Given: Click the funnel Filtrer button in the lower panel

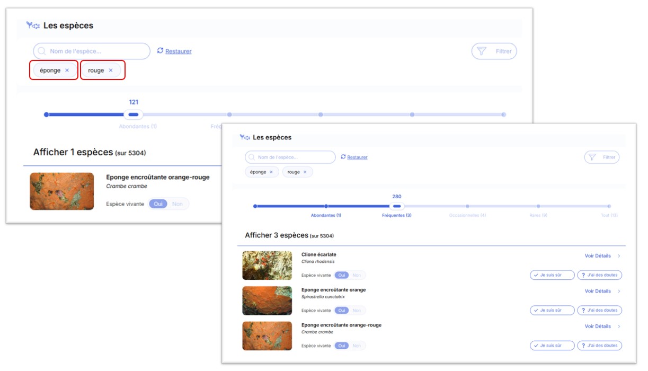Looking at the screenshot, I should point(602,157).
